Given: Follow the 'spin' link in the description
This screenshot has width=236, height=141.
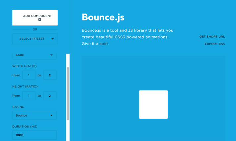Looking at the screenshot, I should pos(104,44).
